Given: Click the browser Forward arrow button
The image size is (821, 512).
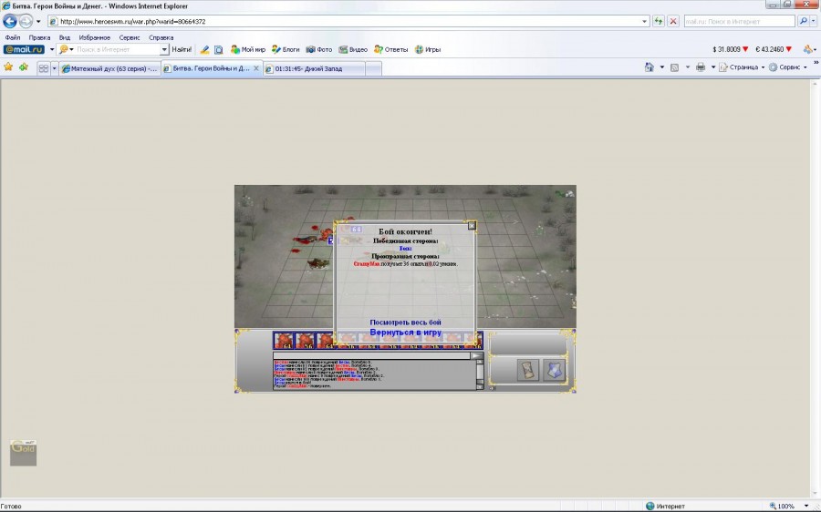Looking at the screenshot, I should (x=26, y=22).
